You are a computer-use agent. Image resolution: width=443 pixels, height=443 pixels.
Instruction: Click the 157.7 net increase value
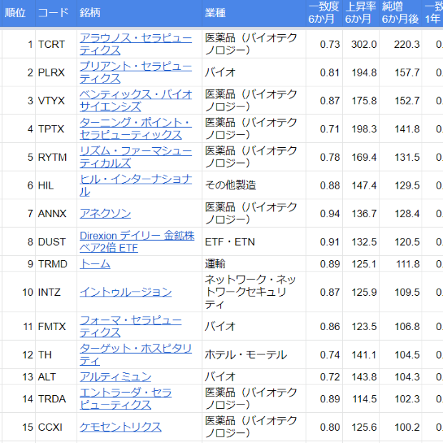tap(407, 73)
